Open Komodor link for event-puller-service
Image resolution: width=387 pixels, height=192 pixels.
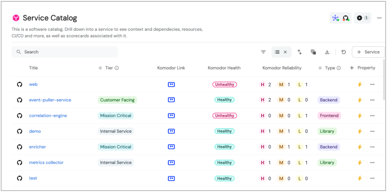coord(171,100)
